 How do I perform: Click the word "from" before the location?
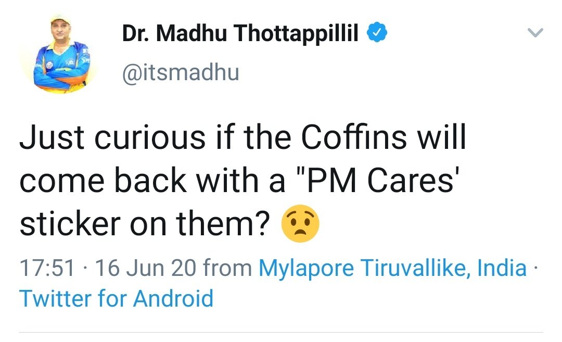click(227, 269)
